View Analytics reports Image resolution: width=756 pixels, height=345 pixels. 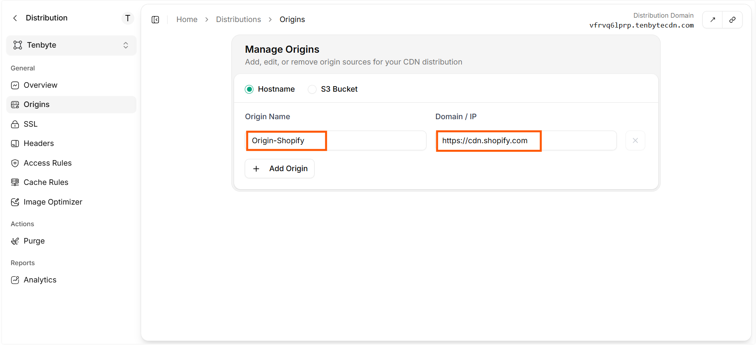[71, 280]
